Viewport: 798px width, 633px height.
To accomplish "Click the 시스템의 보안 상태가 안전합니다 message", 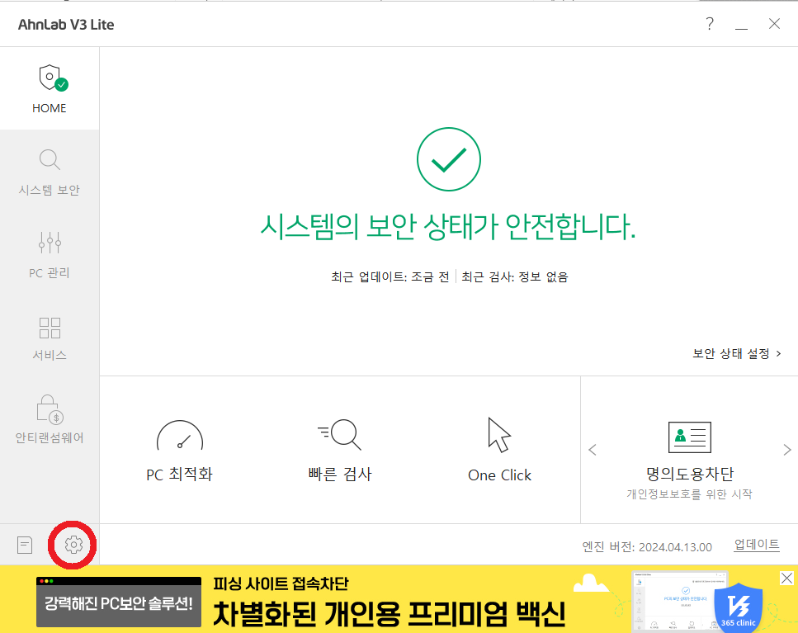I will [x=448, y=226].
